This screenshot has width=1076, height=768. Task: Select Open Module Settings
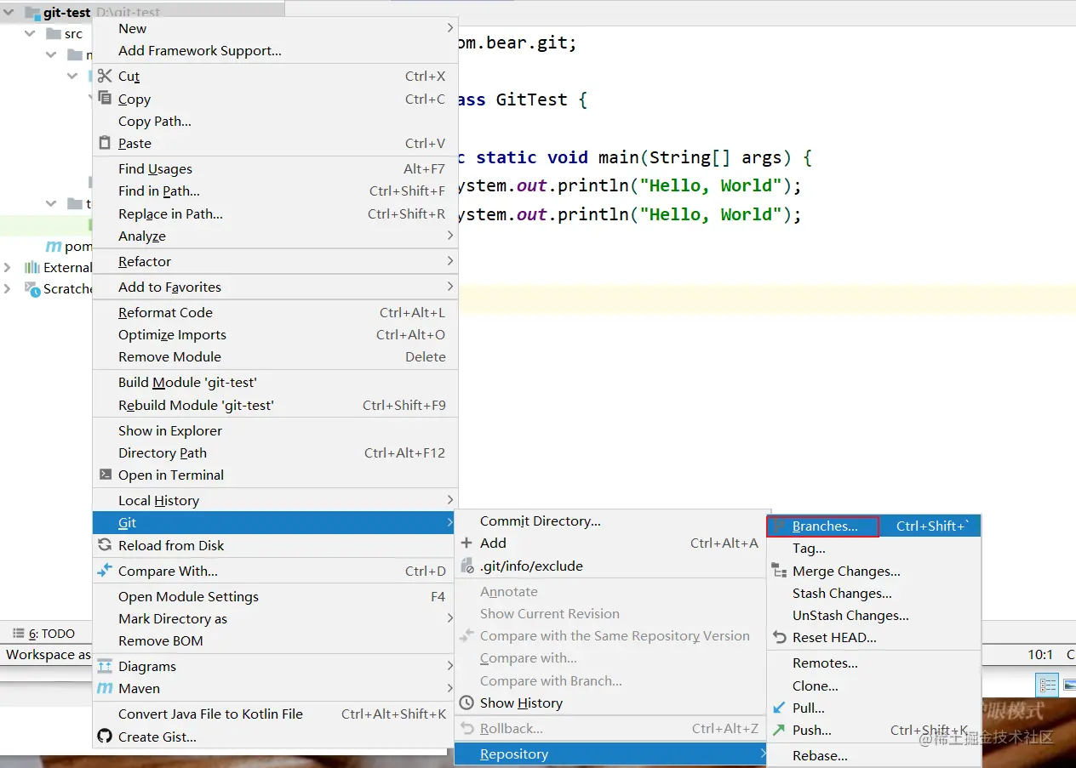click(x=275, y=596)
